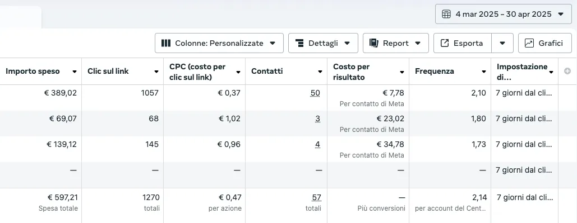The width and height of the screenshot is (577, 223).
Task: Expand the Esporta split-button arrow
Action: (x=502, y=43)
